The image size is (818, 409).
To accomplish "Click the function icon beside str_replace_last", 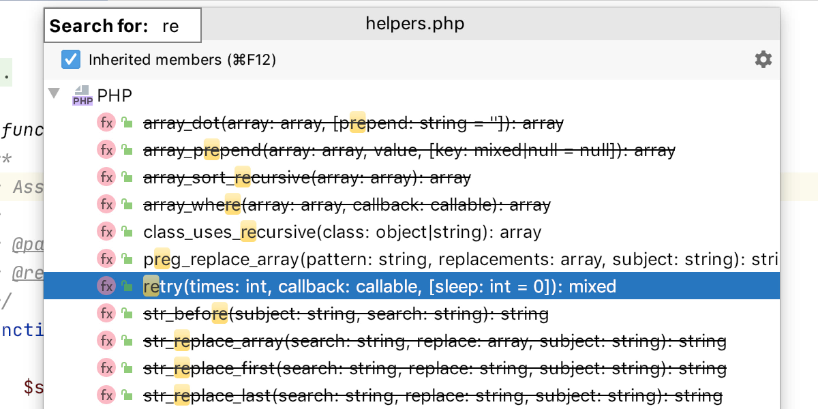I will tap(106, 395).
